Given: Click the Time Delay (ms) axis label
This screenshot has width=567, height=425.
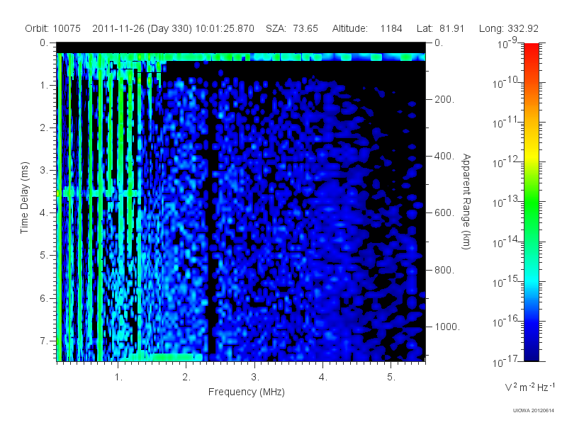Looking at the screenshot, I should (x=24, y=198).
